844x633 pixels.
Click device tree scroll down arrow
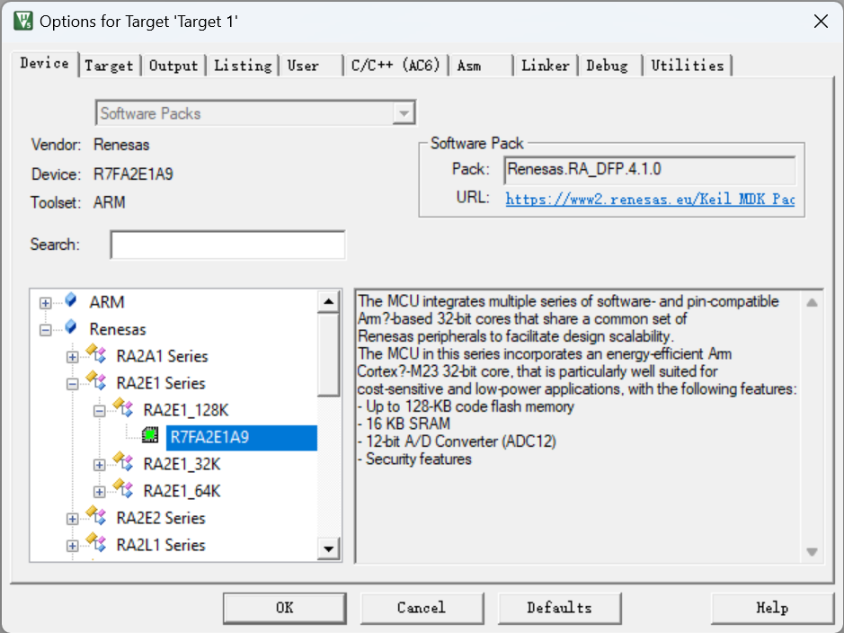[x=328, y=549]
